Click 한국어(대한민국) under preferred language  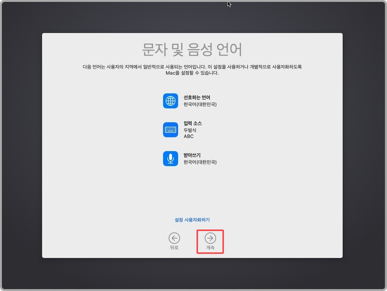pos(201,104)
